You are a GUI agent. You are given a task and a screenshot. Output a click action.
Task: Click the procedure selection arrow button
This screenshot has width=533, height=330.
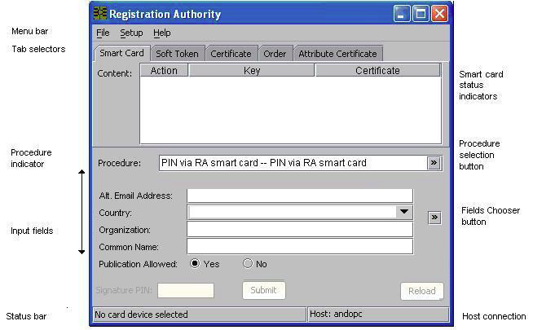[434, 163]
